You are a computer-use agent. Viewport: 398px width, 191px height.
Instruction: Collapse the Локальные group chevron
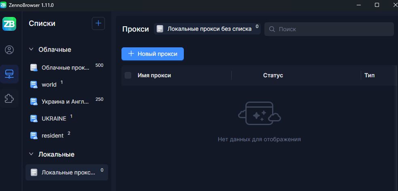(x=31, y=154)
